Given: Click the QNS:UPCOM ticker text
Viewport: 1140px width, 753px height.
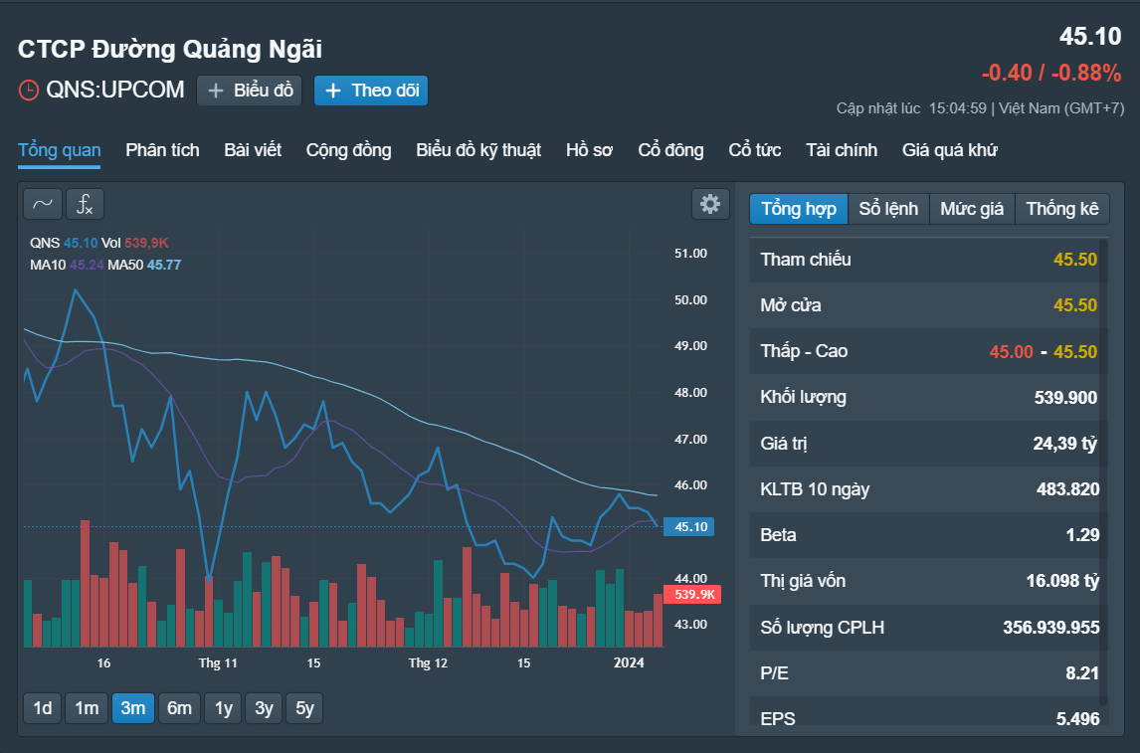Looking at the screenshot, I should [x=114, y=91].
